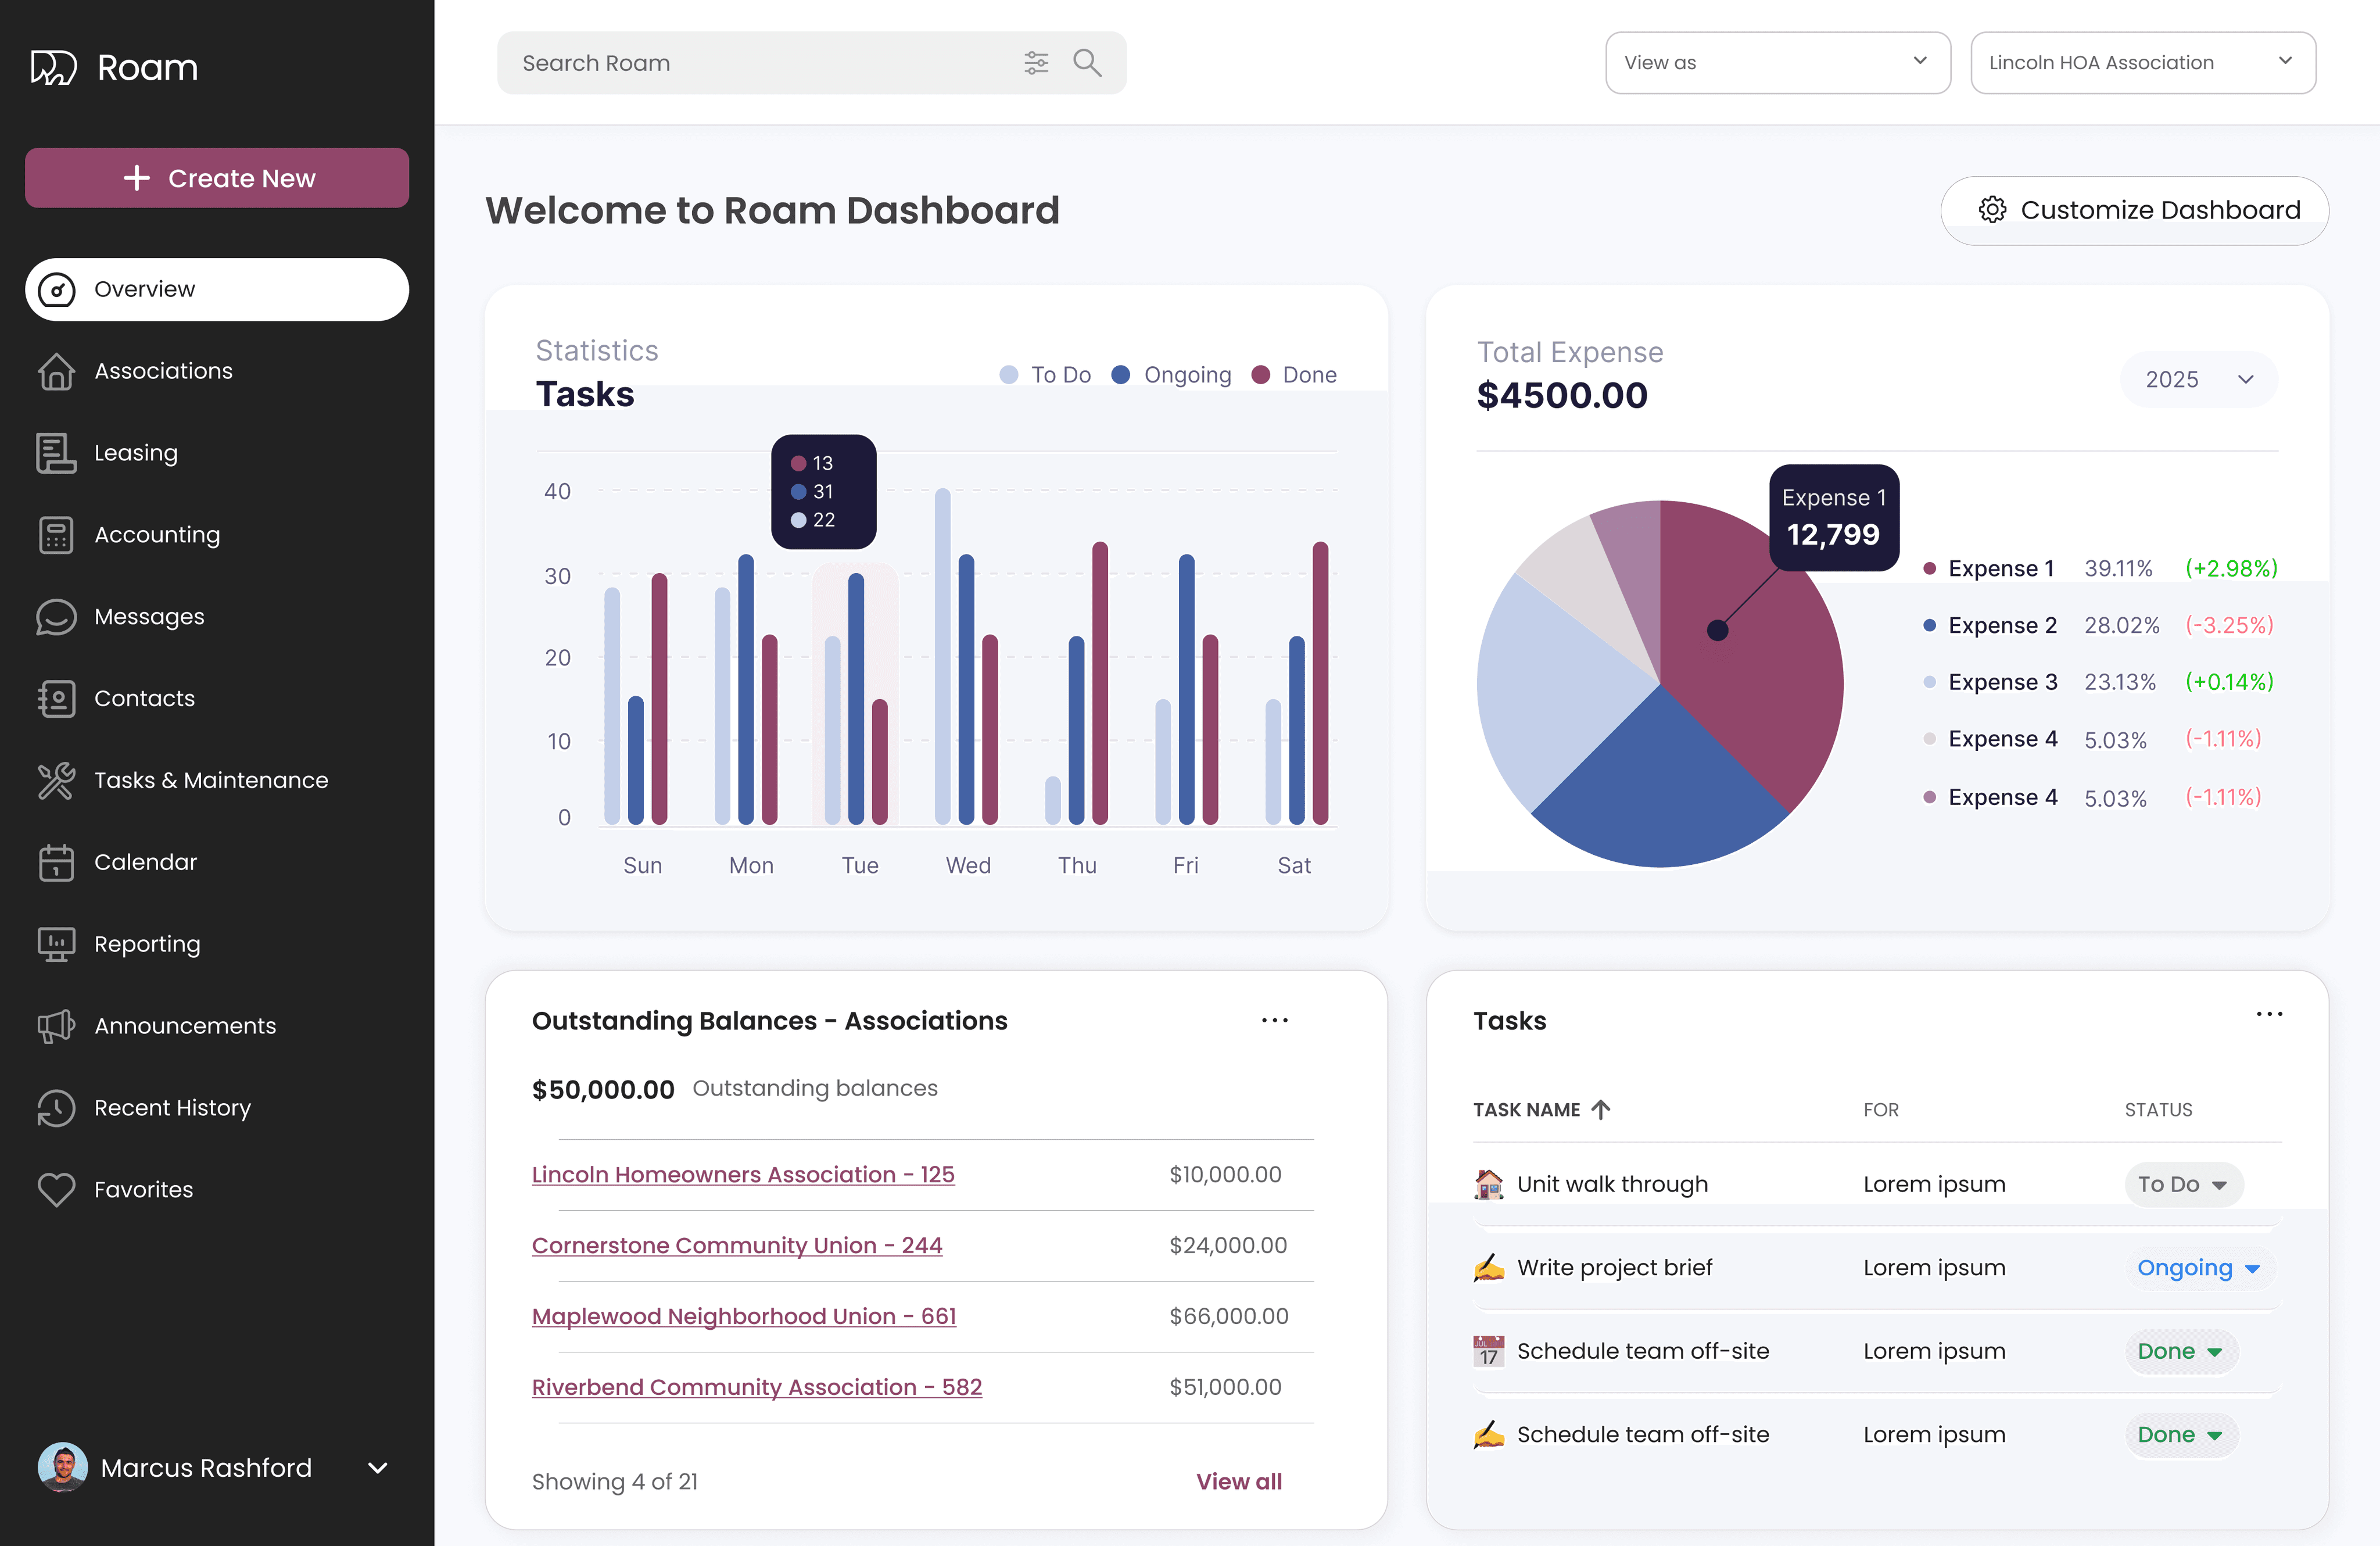Click the Tasks & Maintenance tools icon
Image resolution: width=2380 pixels, height=1546 pixels.
(56, 781)
